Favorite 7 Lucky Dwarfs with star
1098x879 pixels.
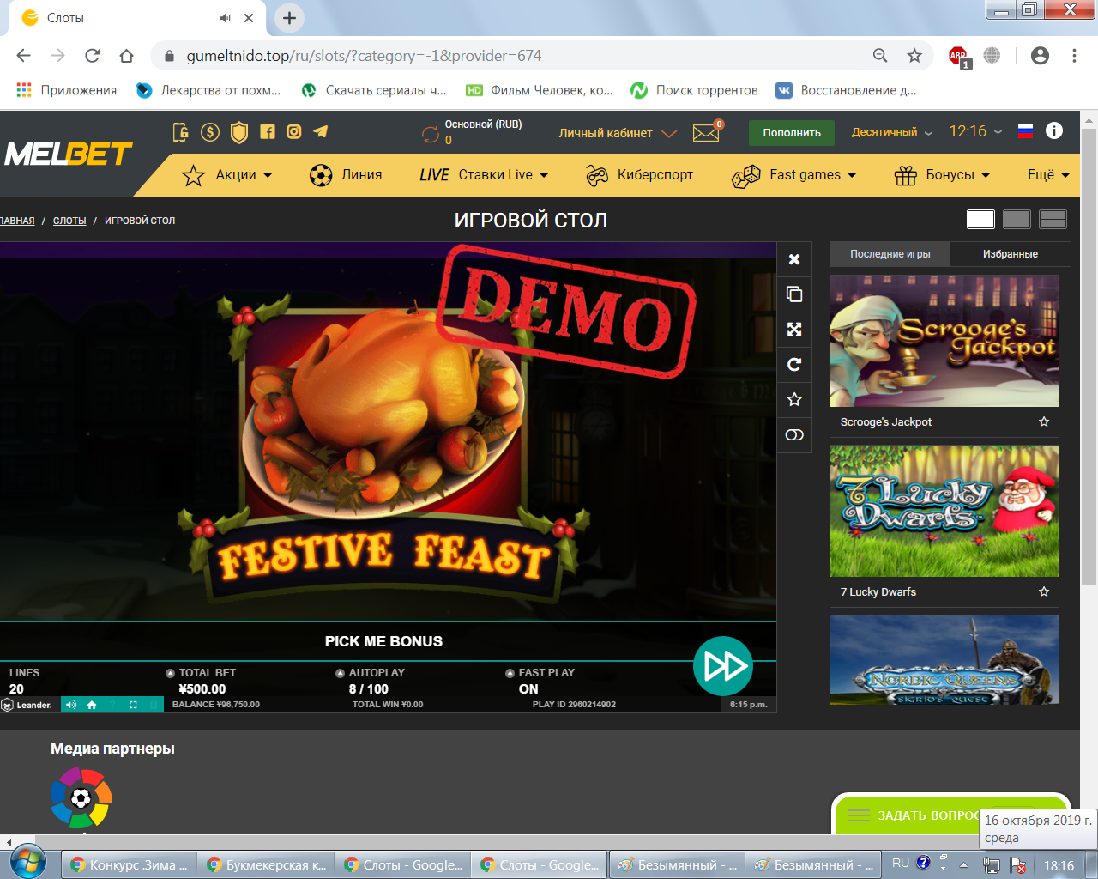(x=1044, y=591)
